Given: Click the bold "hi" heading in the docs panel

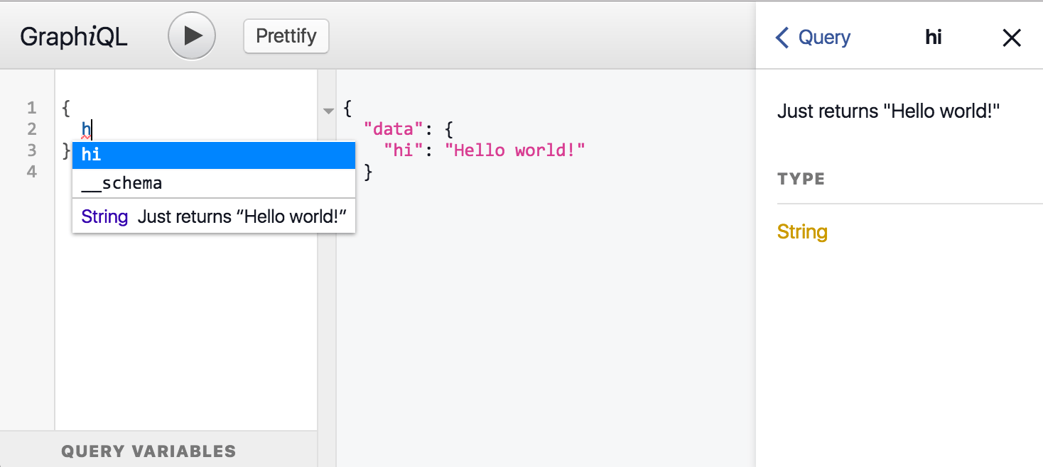Looking at the screenshot, I should coord(933,38).
